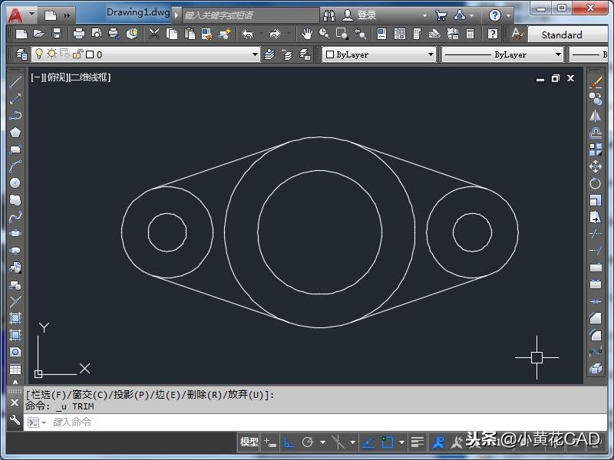Click the Match Properties icon
The width and height of the screenshot is (614, 460).
[207, 34]
